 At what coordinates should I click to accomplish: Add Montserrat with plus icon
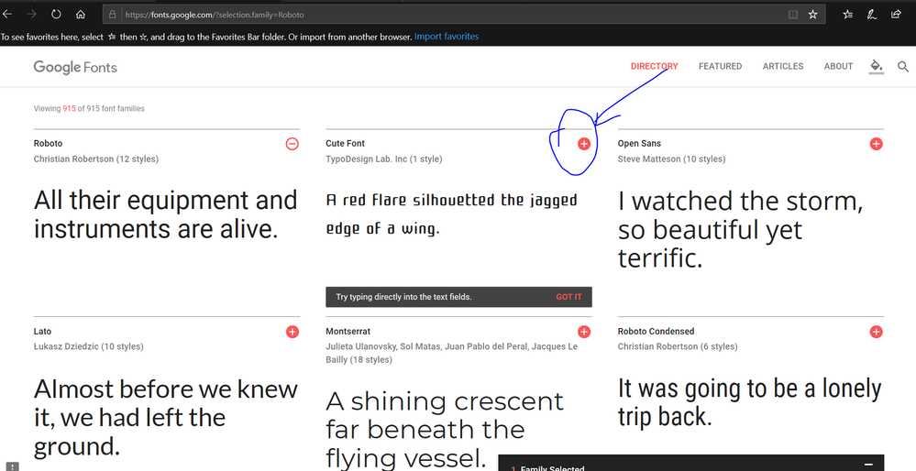583,332
